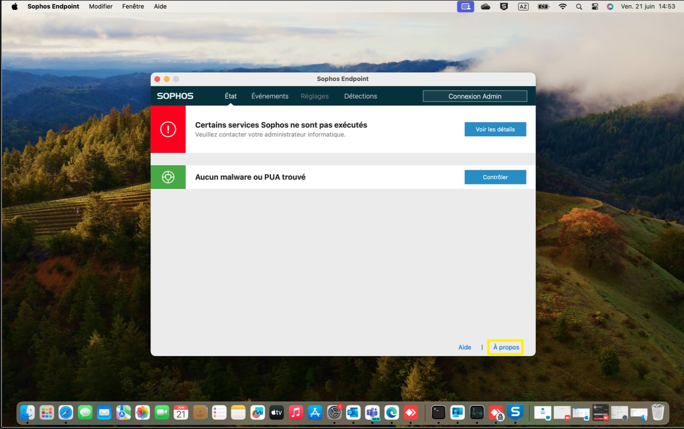Switch to the Événements tab
This screenshot has width=684, height=429.
[x=270, y=96]
